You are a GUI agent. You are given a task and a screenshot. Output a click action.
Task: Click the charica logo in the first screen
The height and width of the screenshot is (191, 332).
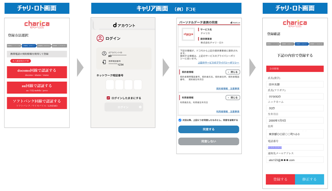click(x=37, y=24)
